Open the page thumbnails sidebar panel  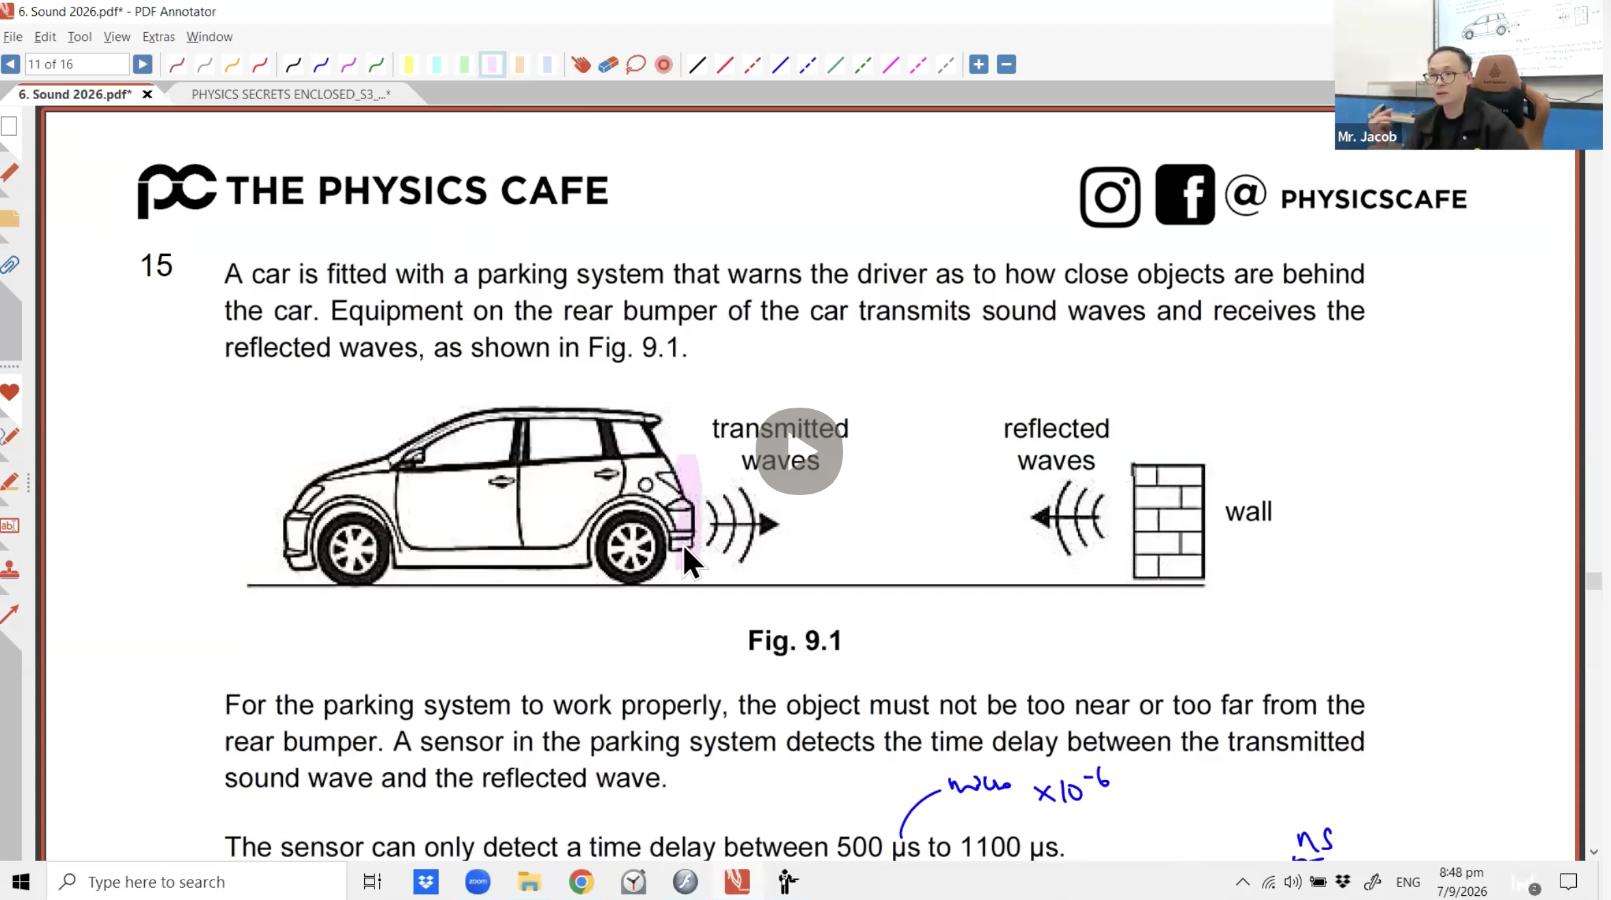[x=9, y=126]
